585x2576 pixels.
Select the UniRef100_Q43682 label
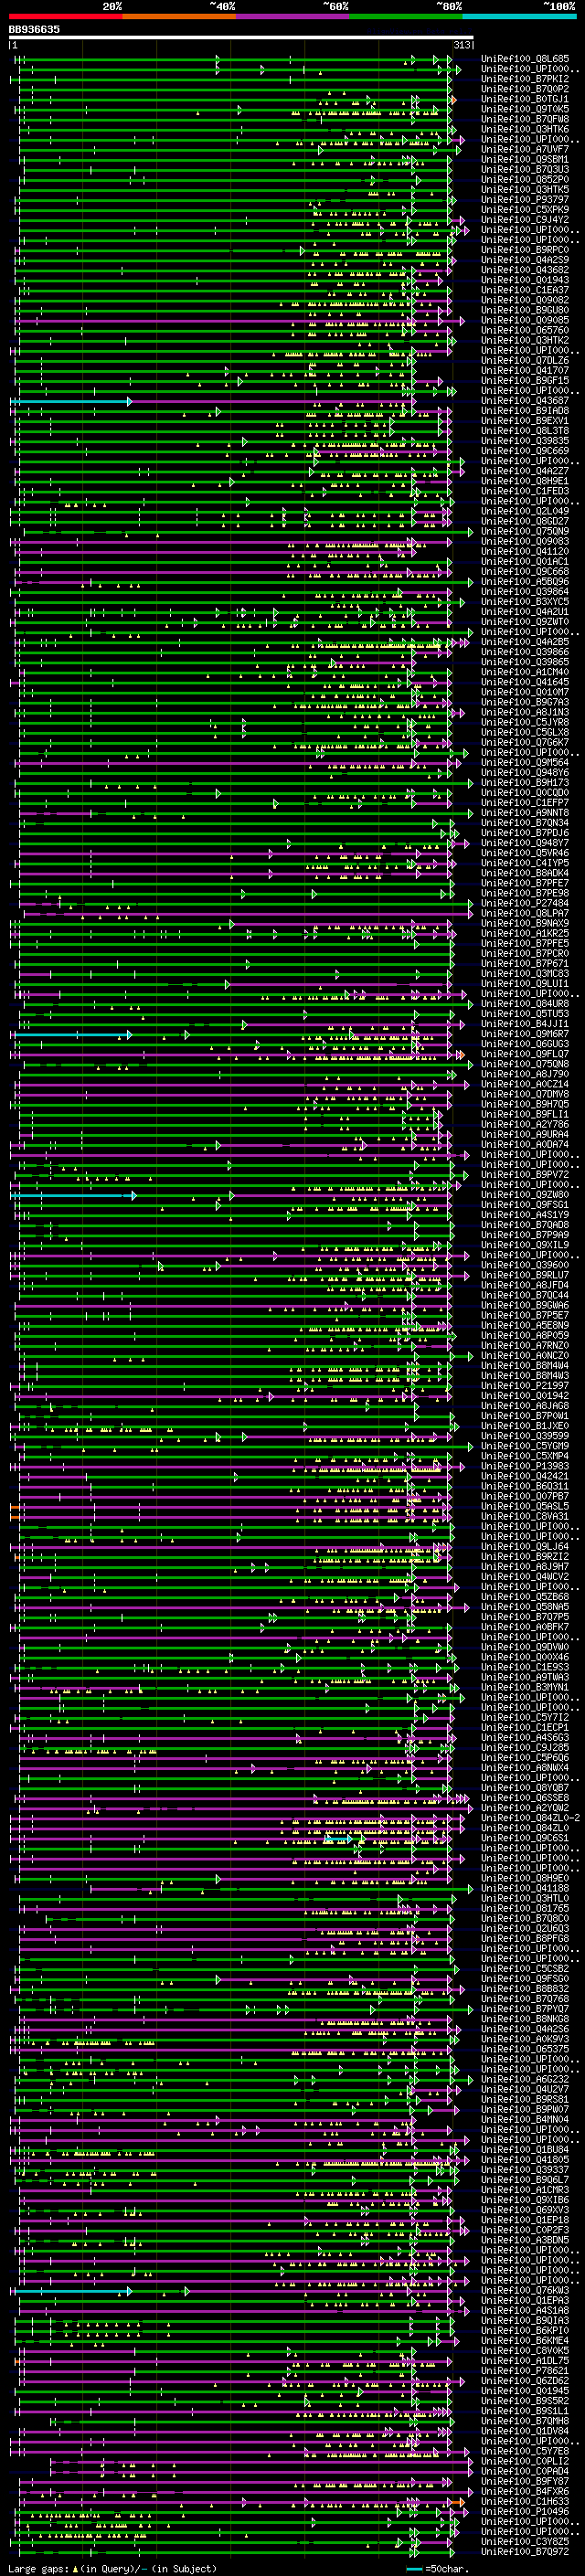525,270
